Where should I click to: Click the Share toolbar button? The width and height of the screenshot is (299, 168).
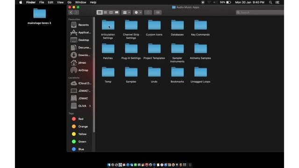click(148, 13)
